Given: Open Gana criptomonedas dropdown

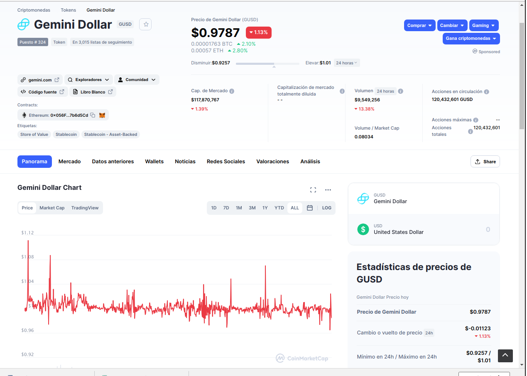Looking at the screenshot, I should (471, 39).
